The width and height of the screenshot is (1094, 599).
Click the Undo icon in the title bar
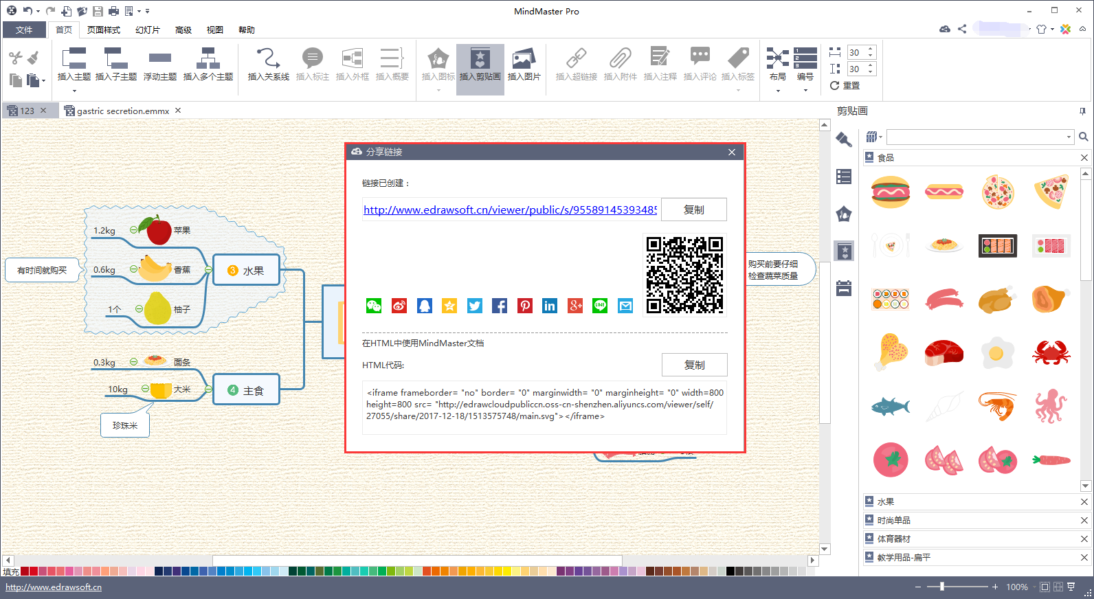click(x=27, y=11)
